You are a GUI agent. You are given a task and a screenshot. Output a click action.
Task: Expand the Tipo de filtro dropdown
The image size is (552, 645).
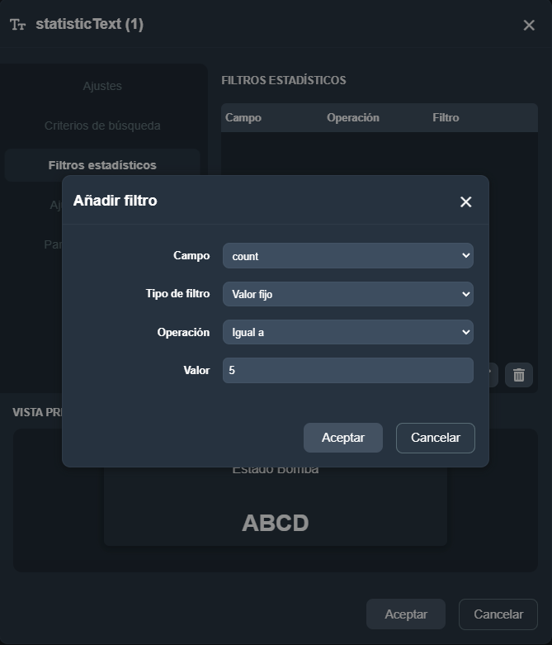[x=347, y=294]
